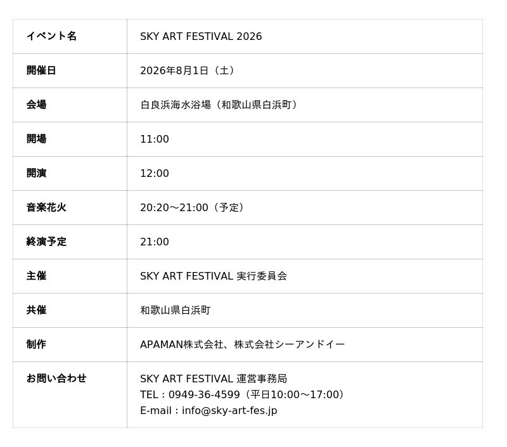Viewport: 507px width, 447px height.
Task: Click the event name SKY ART FESTIVAL 2026
Action: click(x=201, y=36)
